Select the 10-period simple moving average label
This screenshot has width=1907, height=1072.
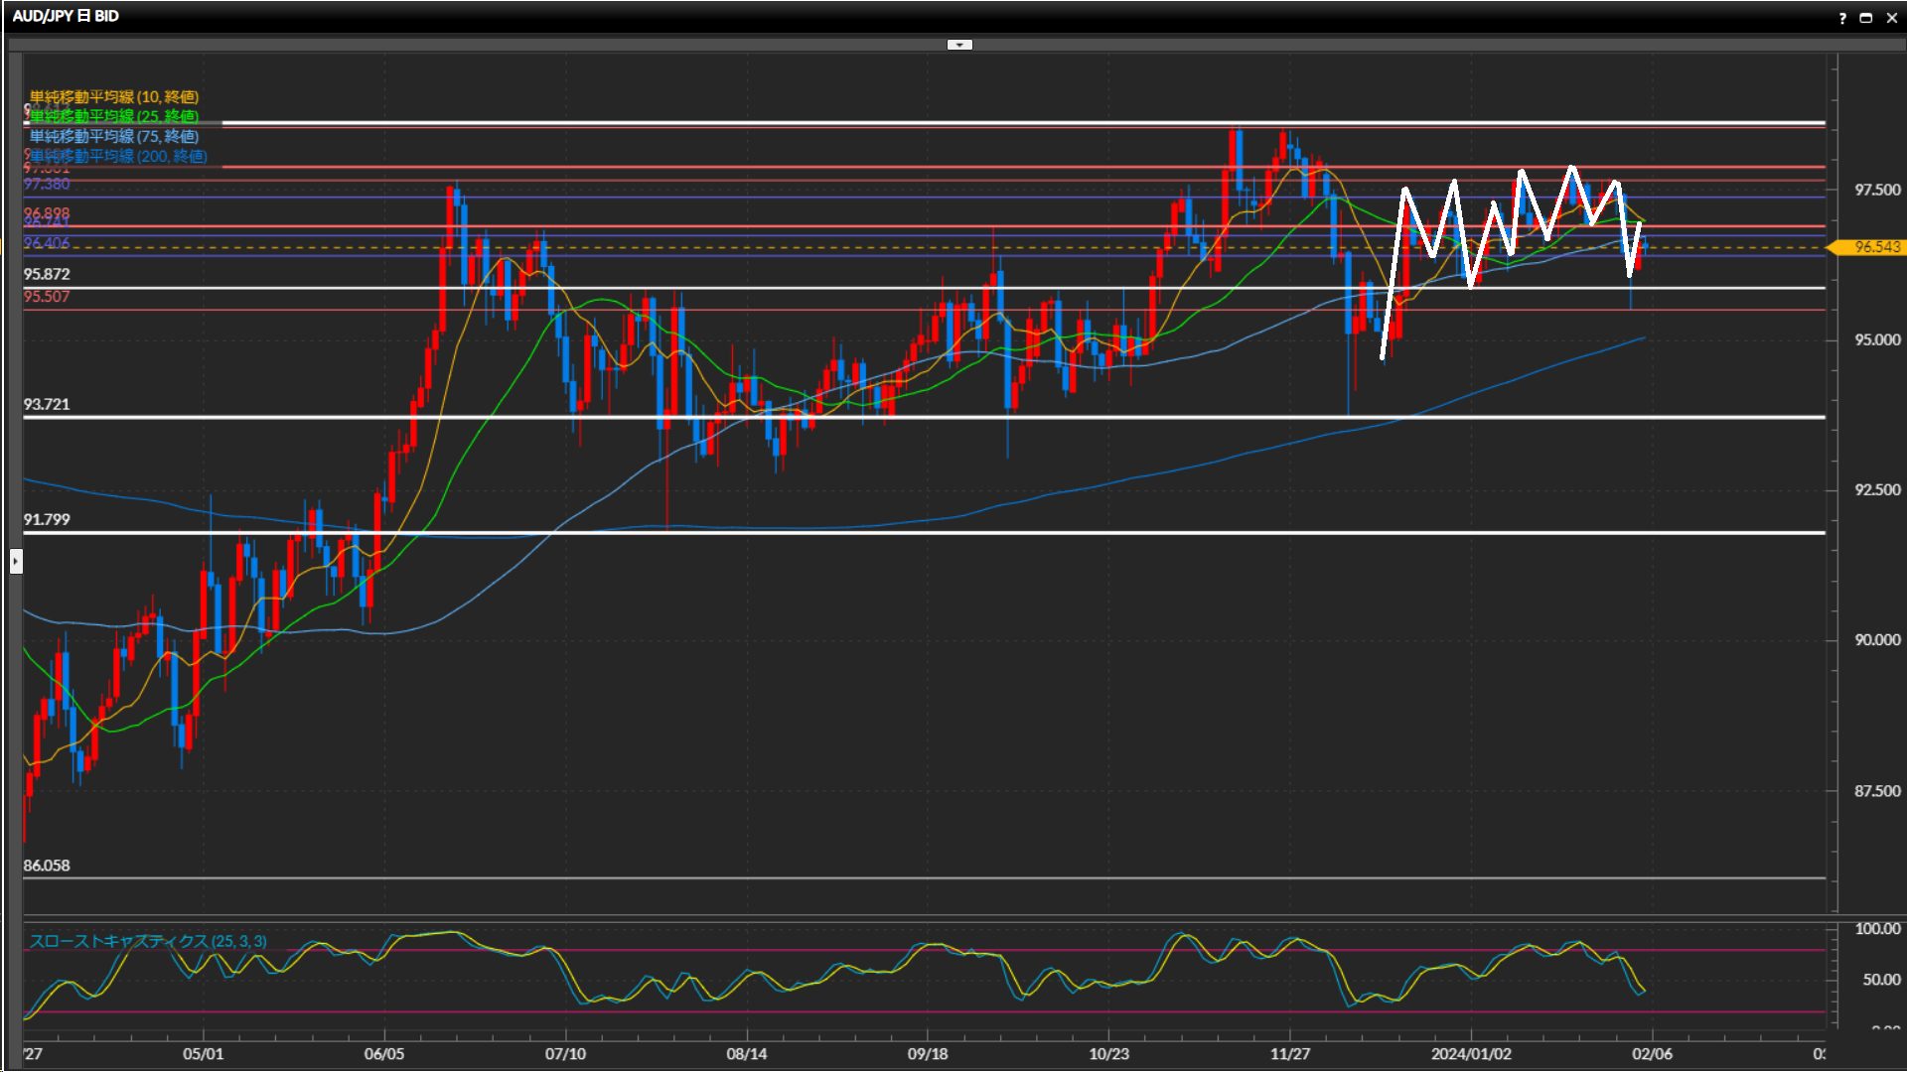114,96
